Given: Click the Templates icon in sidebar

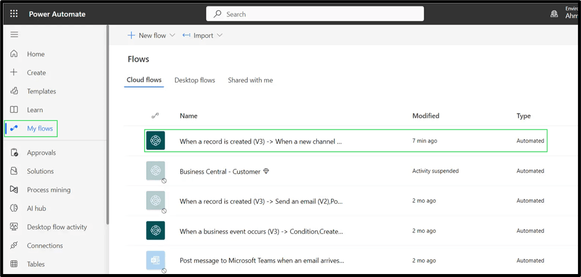Looking at the screenshot, I should coord(14,91).
